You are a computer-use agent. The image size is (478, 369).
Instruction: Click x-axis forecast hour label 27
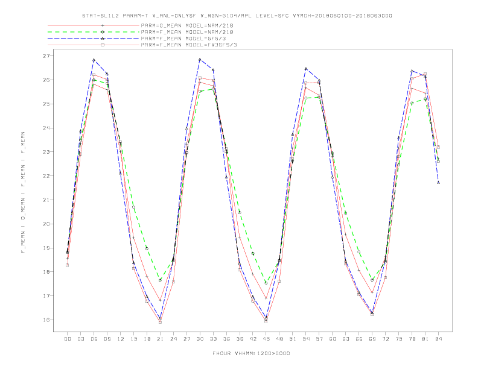coord(186,339)
